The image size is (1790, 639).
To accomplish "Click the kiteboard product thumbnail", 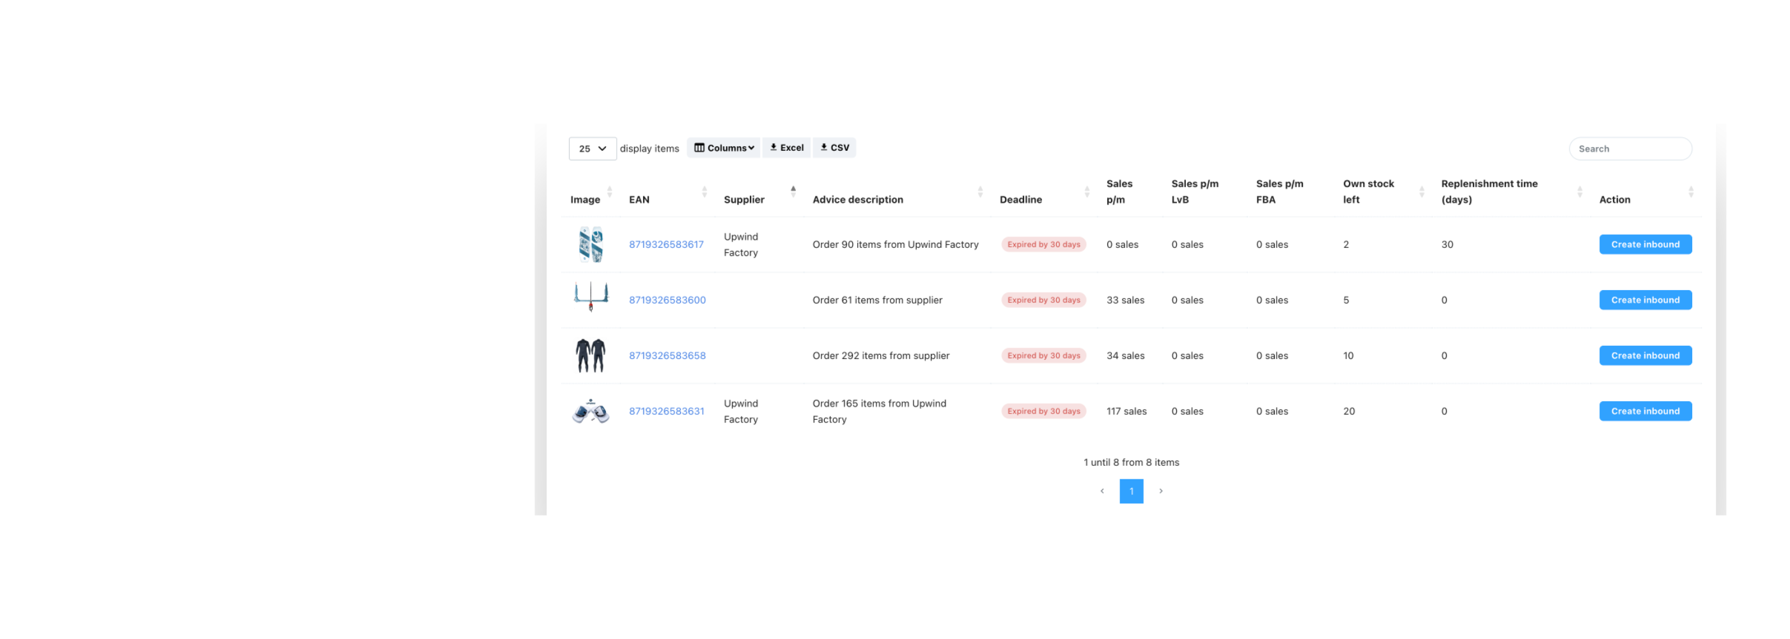I will click(x=591, y=245).
